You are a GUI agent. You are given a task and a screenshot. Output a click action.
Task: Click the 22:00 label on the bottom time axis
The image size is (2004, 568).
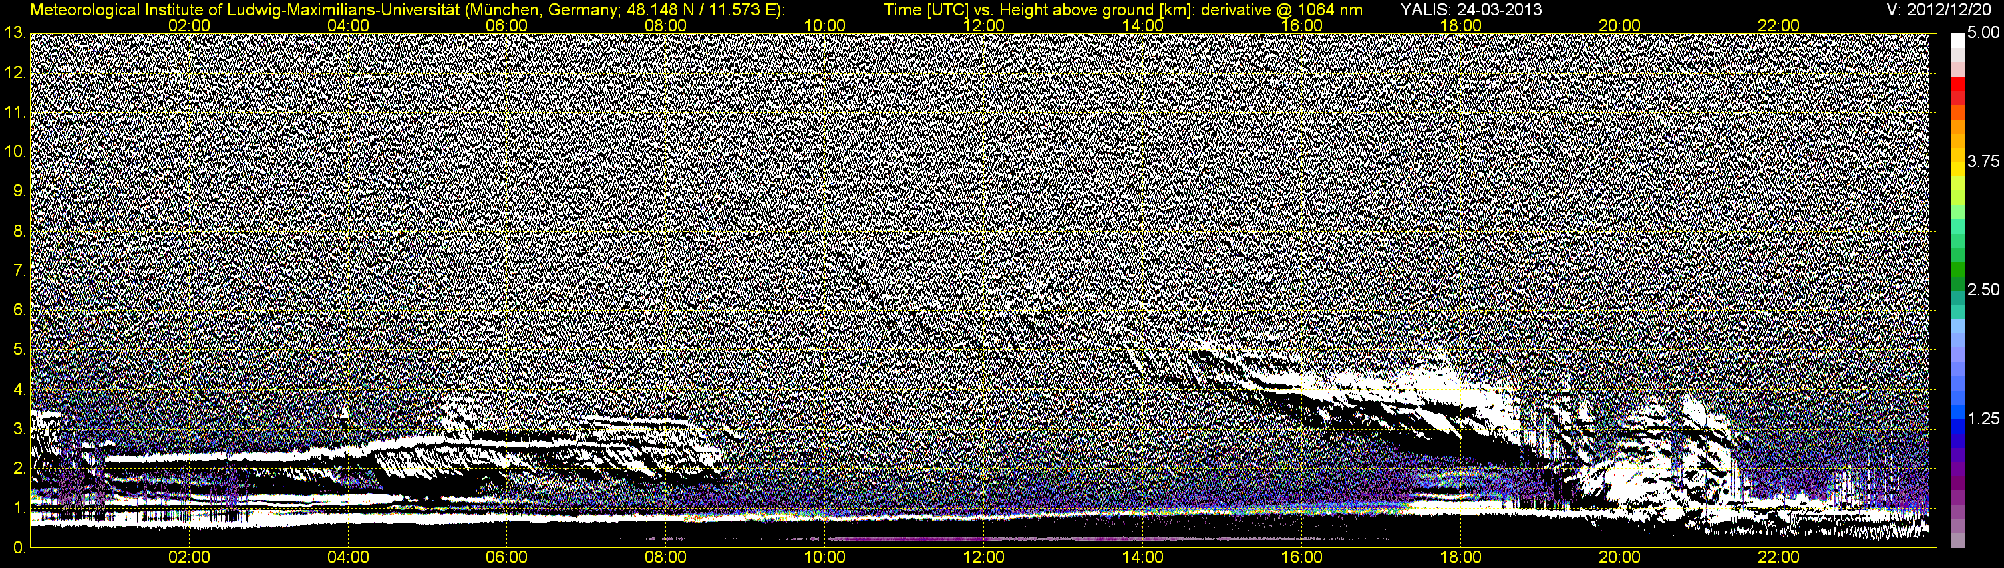(x=1778, y=558)
